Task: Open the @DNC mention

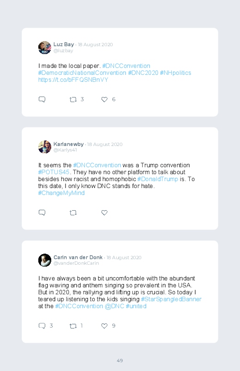Action: (x=114, y=306)
